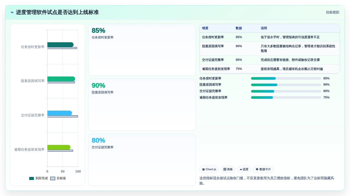The image size is (350, 196).
Task: Click the footnote starting 这些指标适合做试点验收门槛
Action: point(267,181)
